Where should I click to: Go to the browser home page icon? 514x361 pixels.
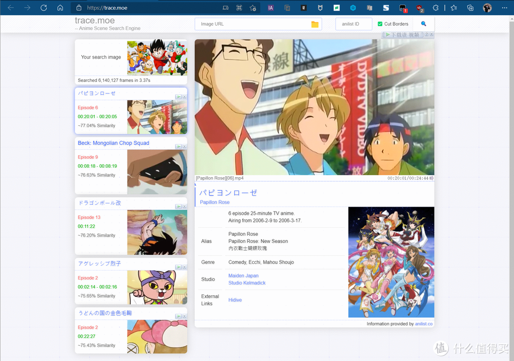[x=60, y=8]
